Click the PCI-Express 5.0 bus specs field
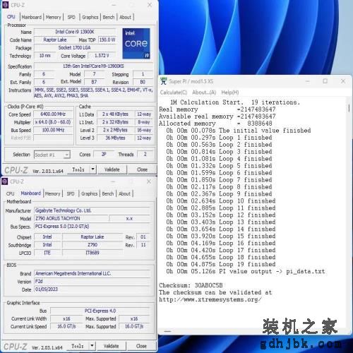 point(92,227)
